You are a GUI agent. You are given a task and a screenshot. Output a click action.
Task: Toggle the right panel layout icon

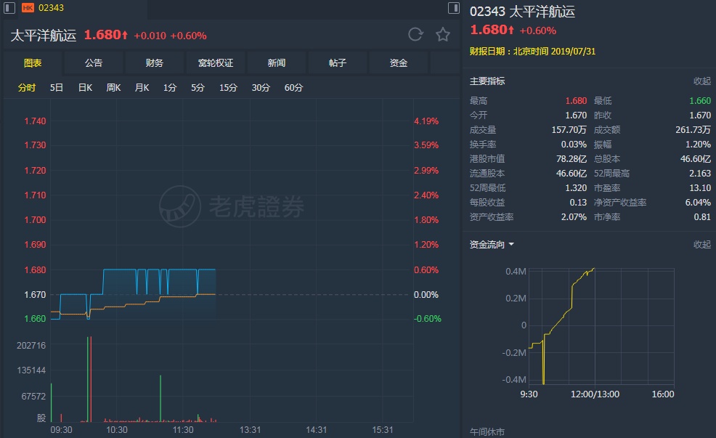pyautogui.click(x=453, y=8)
